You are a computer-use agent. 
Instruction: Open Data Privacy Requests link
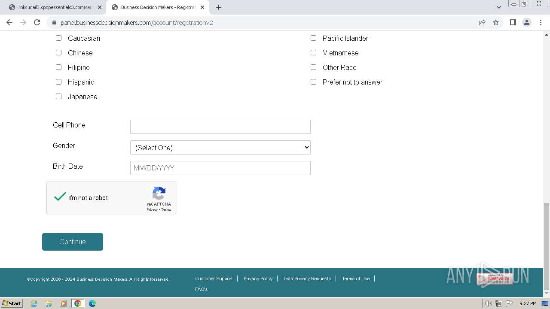307,279
